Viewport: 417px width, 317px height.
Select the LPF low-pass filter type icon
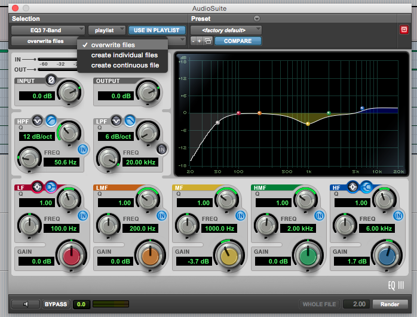coord(130,121)
